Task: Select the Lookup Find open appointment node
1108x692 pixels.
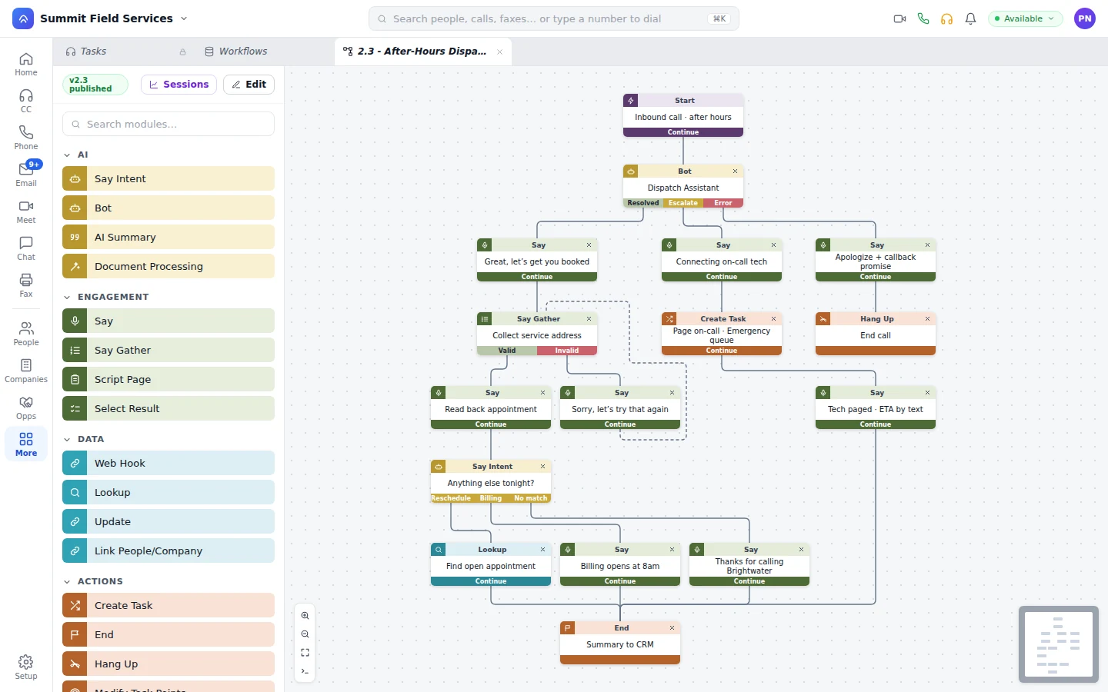Action: [x=491, y=564]
